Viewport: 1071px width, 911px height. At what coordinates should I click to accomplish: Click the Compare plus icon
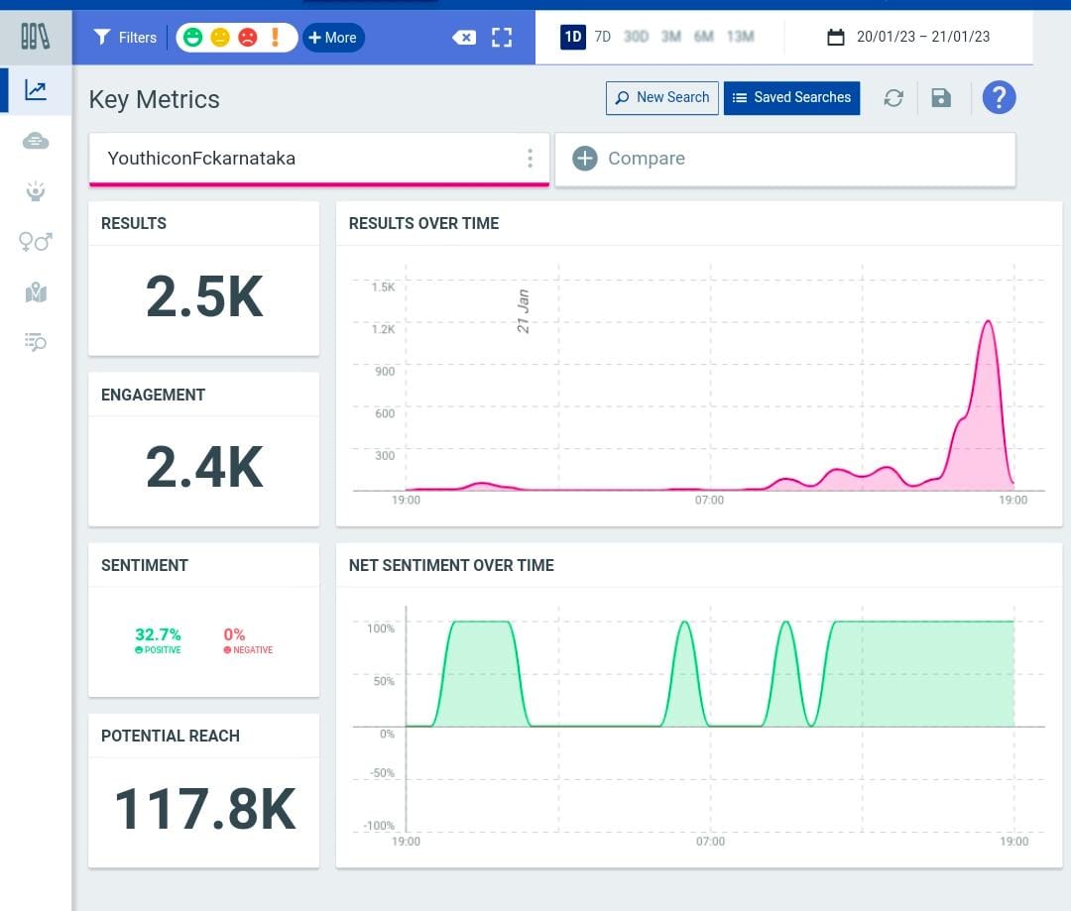(x=585, y=159)
